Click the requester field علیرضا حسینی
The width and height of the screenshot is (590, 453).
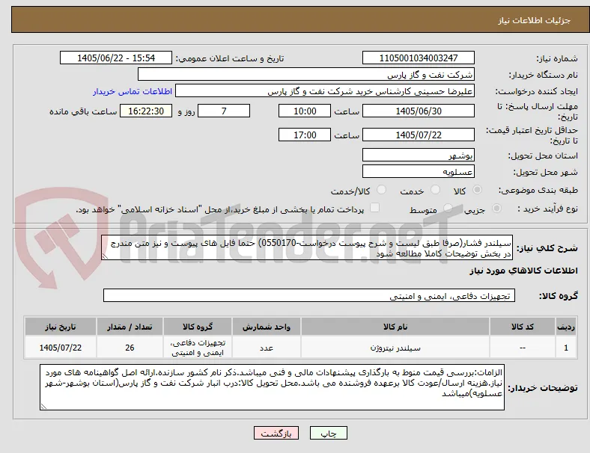[x=325, y=91]
